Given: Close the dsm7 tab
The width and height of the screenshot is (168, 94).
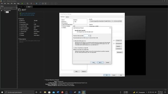Looking at the screenshot, I should pos(32,7).
